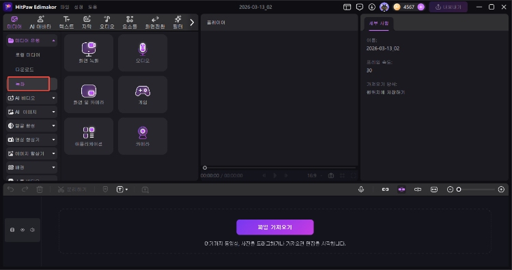Image resolution: width=512 pixels, height=270 pixels.
Task: Show more tabs with the right chevron
Action: (x=192, y=22)
